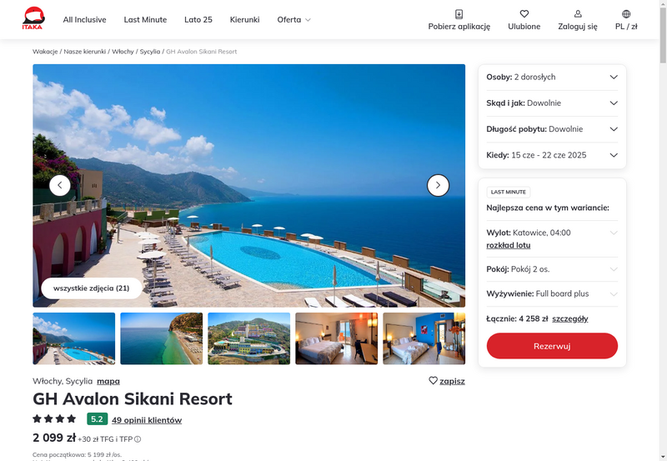Expand the Osoby dropdown
Viewport: 667px width, 461px height.
[552, 77]
